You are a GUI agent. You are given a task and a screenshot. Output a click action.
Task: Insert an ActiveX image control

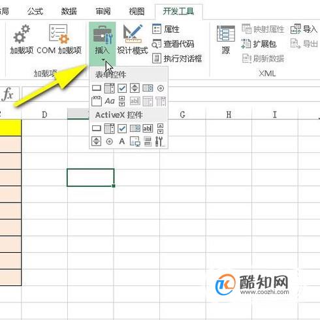(x=135, y=142)
